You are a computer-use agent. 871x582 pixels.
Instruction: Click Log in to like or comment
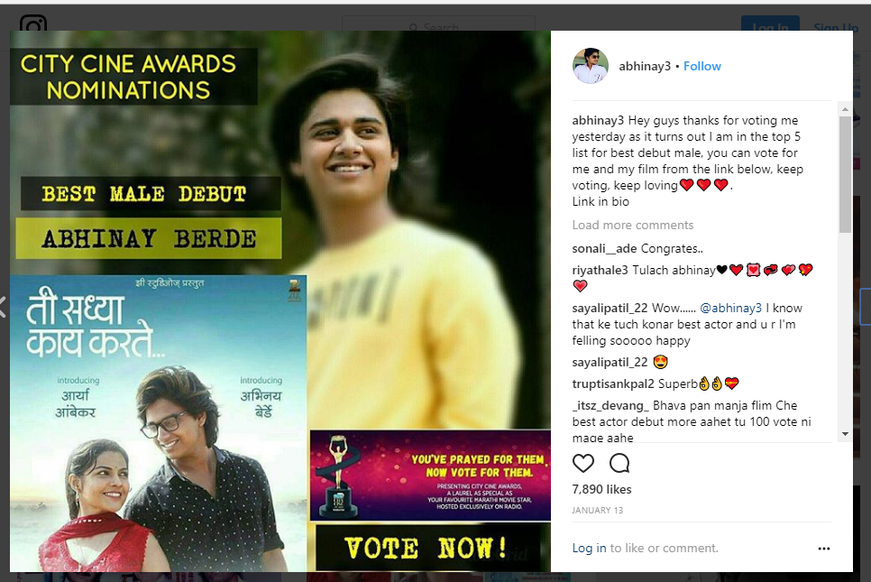(589, 548)
